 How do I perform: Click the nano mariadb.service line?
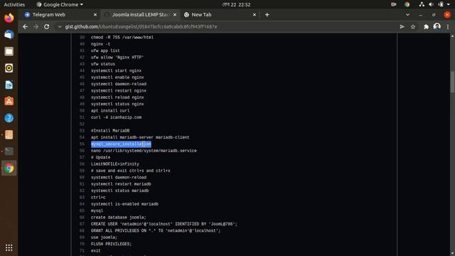click(144, 151)
